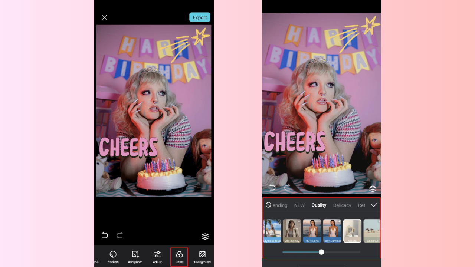Image resolution: width=475 pixels, height=267 pixels.
Task: Open the Filters panel
Action: point(179,257)
